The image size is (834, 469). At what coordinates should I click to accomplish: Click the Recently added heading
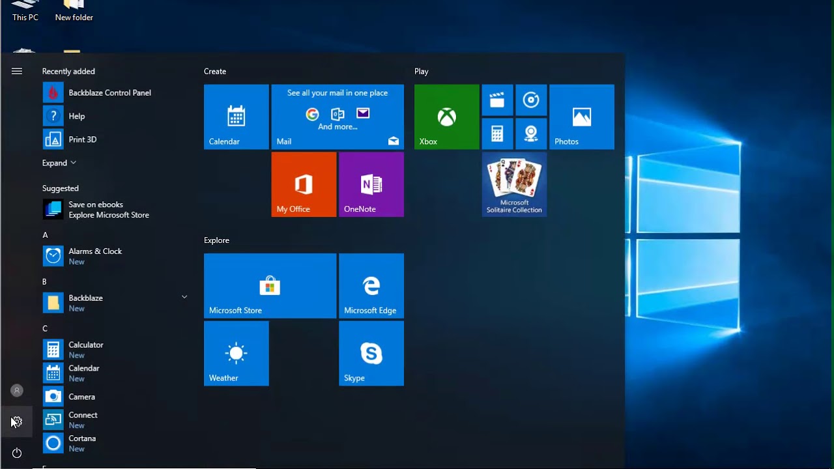click(68, 71)
